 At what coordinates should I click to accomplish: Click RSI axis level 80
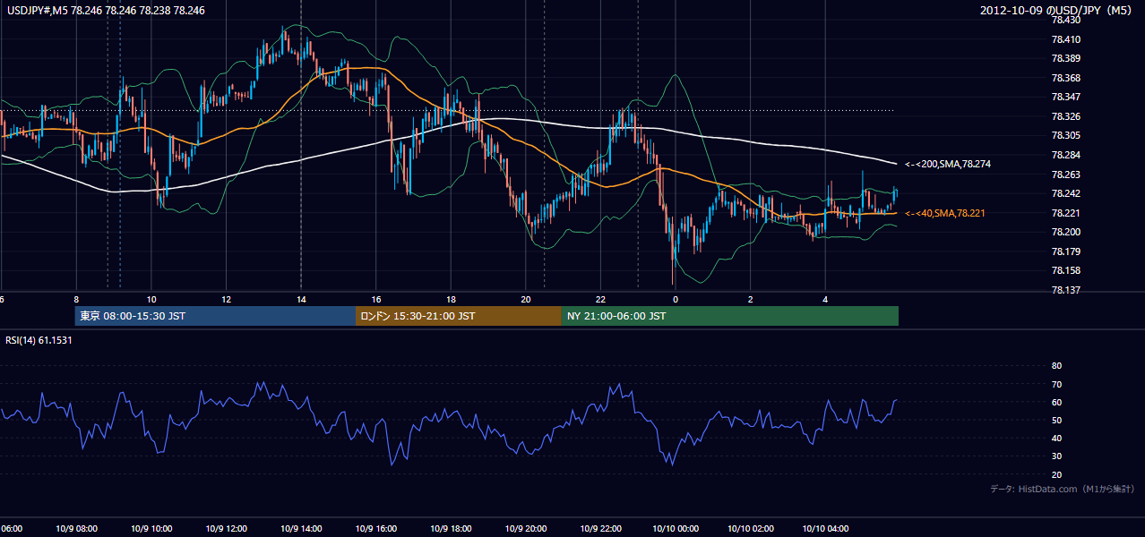(1056, 366)
